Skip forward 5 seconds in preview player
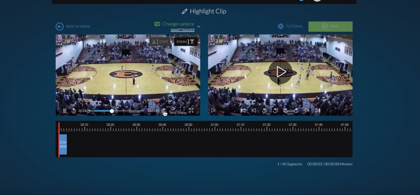Viewport: 420px width, 195px height. (297, 110)
